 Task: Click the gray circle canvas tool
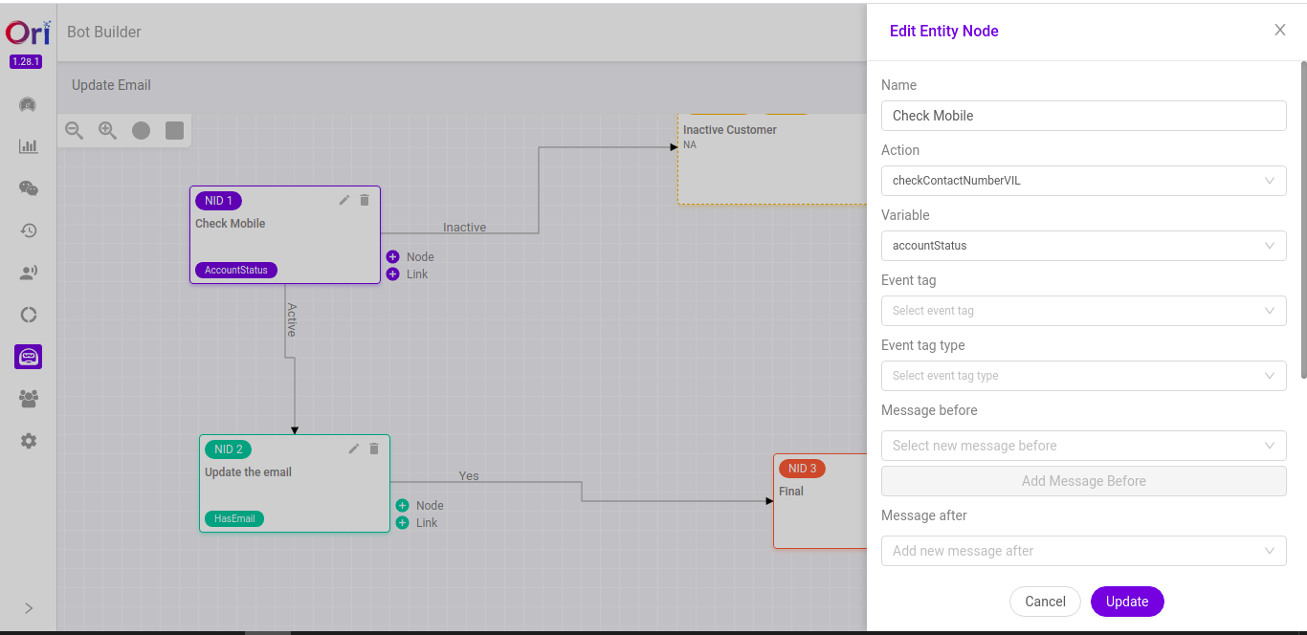(141, 131)
